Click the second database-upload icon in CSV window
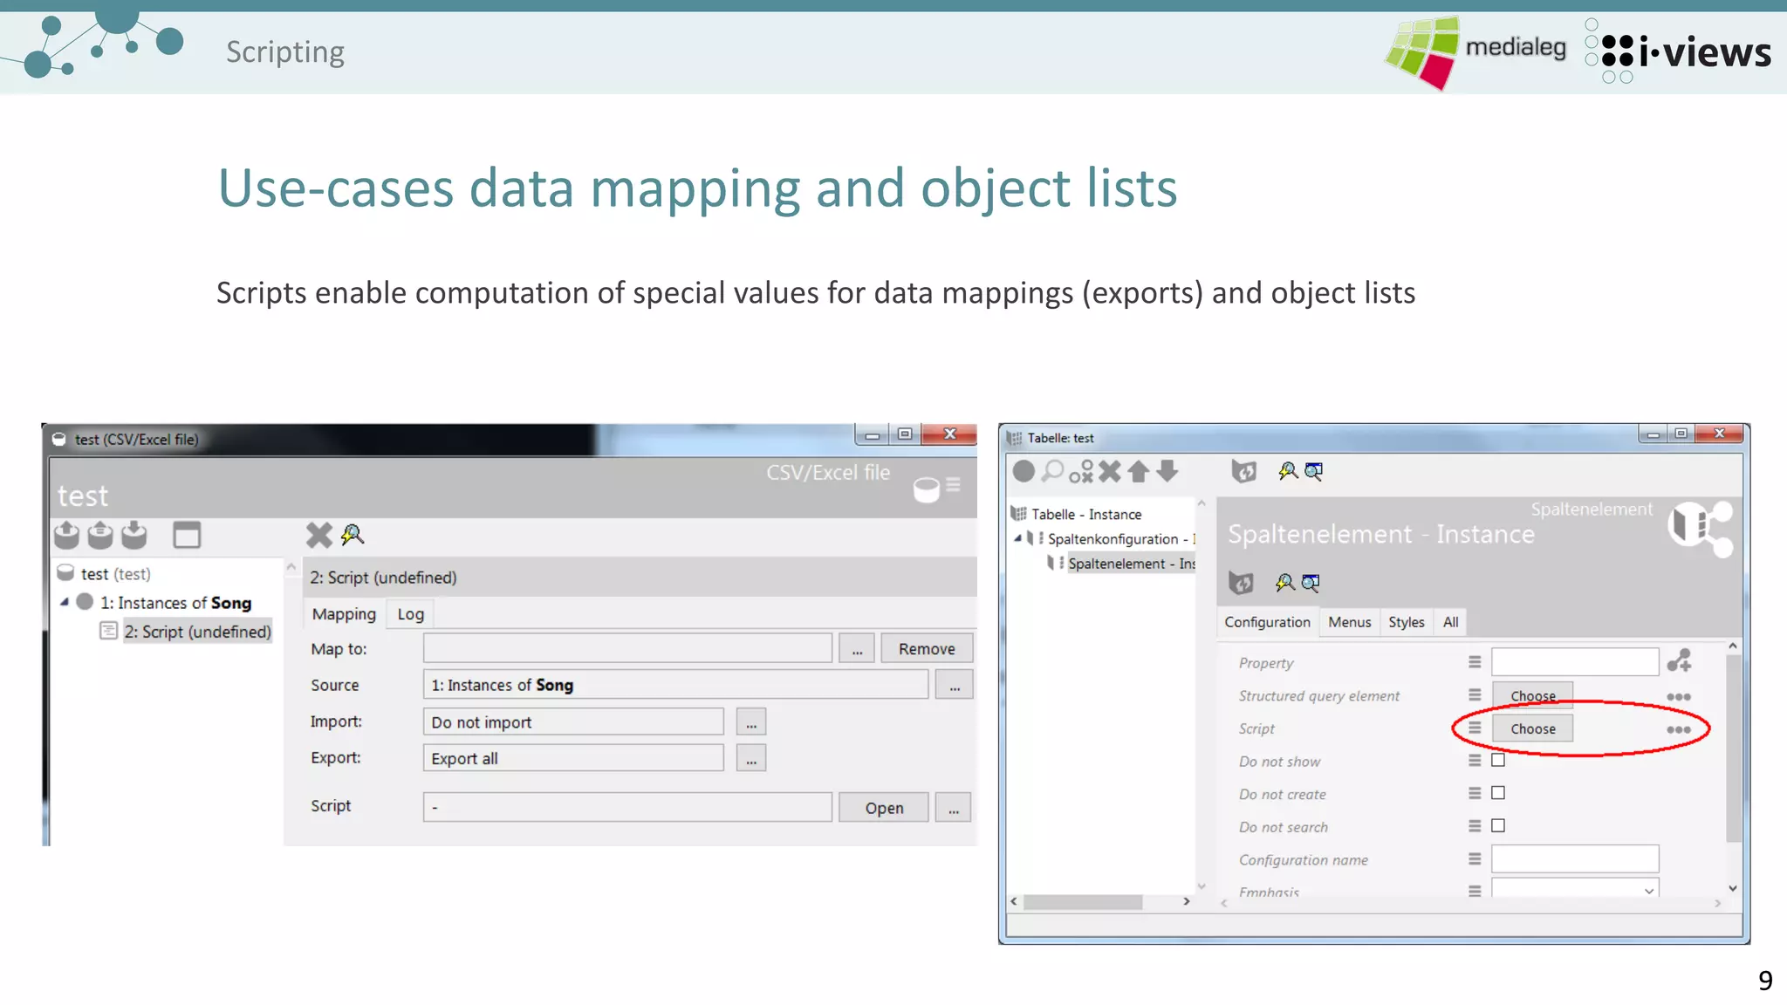Screen dimensions: 1787x1005 coord(100,535)
